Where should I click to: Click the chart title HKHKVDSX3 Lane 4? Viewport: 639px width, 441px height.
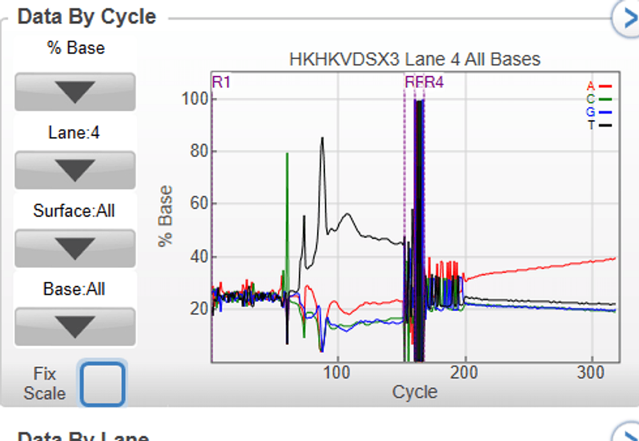[x=415, y=59]
